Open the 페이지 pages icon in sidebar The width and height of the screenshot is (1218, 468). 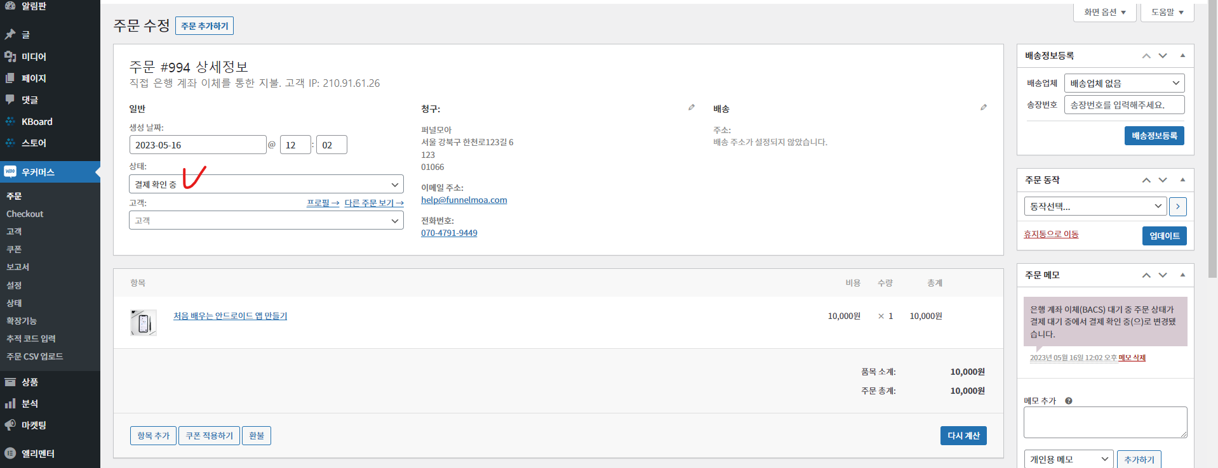[10, 78]
